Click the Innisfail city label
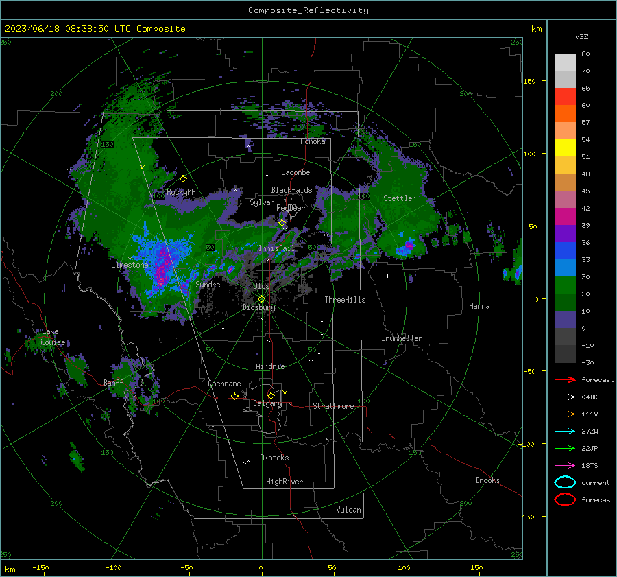 (x=276, y=248)
